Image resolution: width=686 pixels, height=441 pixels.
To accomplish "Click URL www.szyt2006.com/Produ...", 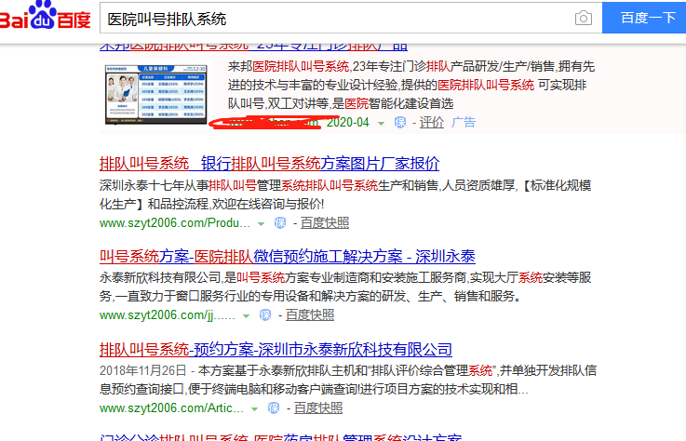I will point(175,223).
